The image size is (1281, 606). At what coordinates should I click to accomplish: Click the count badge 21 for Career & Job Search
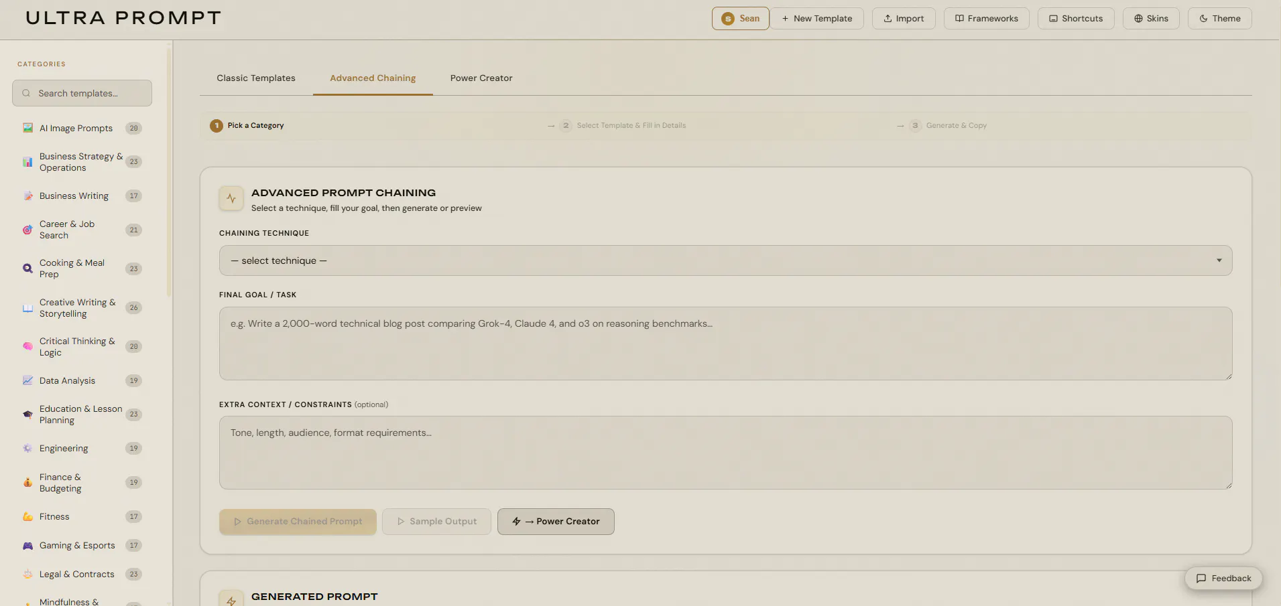pos(134,230)
